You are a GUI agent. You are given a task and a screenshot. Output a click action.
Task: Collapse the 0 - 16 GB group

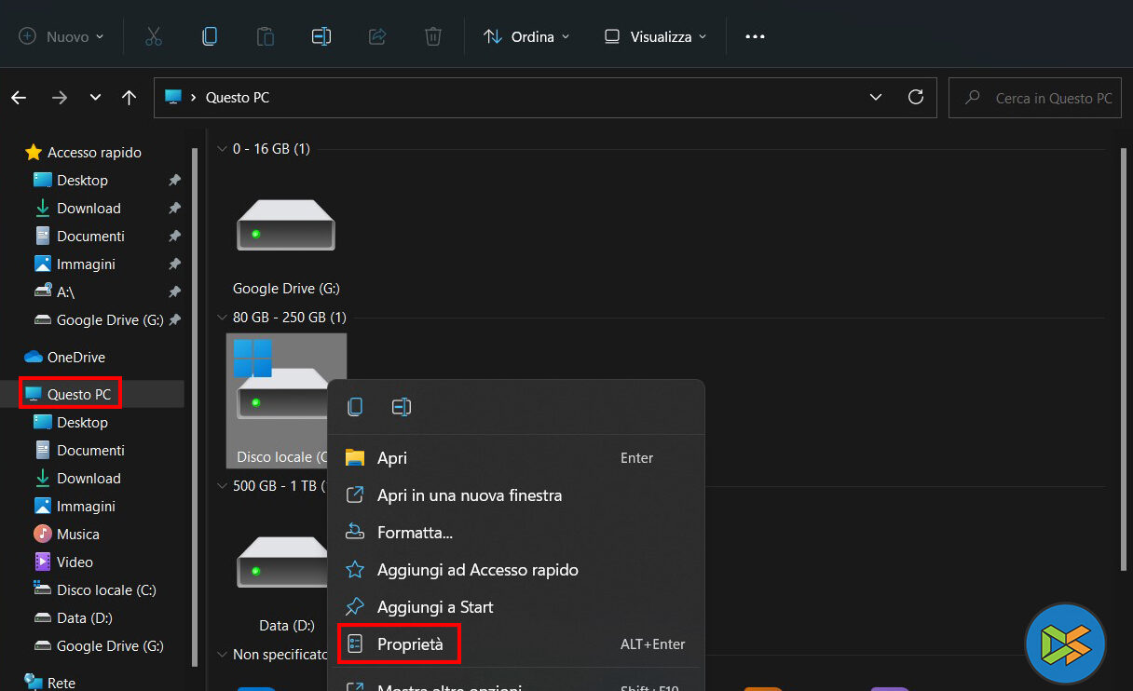pyautogui.click(x=222, y=149)
